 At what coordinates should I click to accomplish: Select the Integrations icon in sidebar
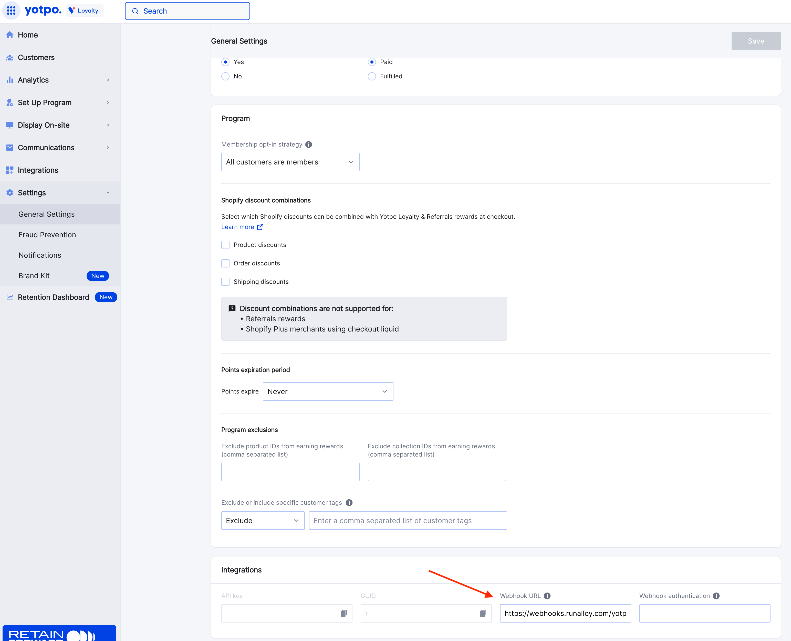[x=9, y=170]
